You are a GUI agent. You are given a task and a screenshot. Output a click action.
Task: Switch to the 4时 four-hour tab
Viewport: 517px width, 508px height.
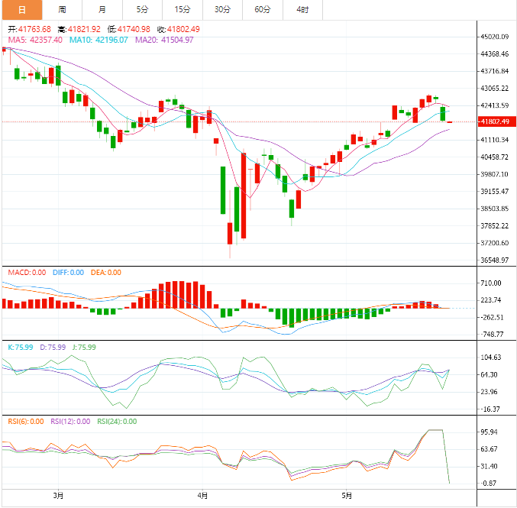coord(302,10)
